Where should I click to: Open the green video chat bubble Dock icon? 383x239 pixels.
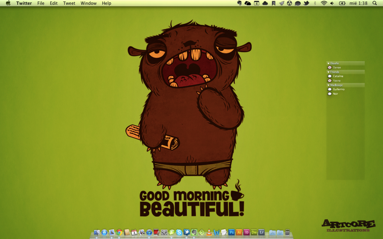[171, 232]
